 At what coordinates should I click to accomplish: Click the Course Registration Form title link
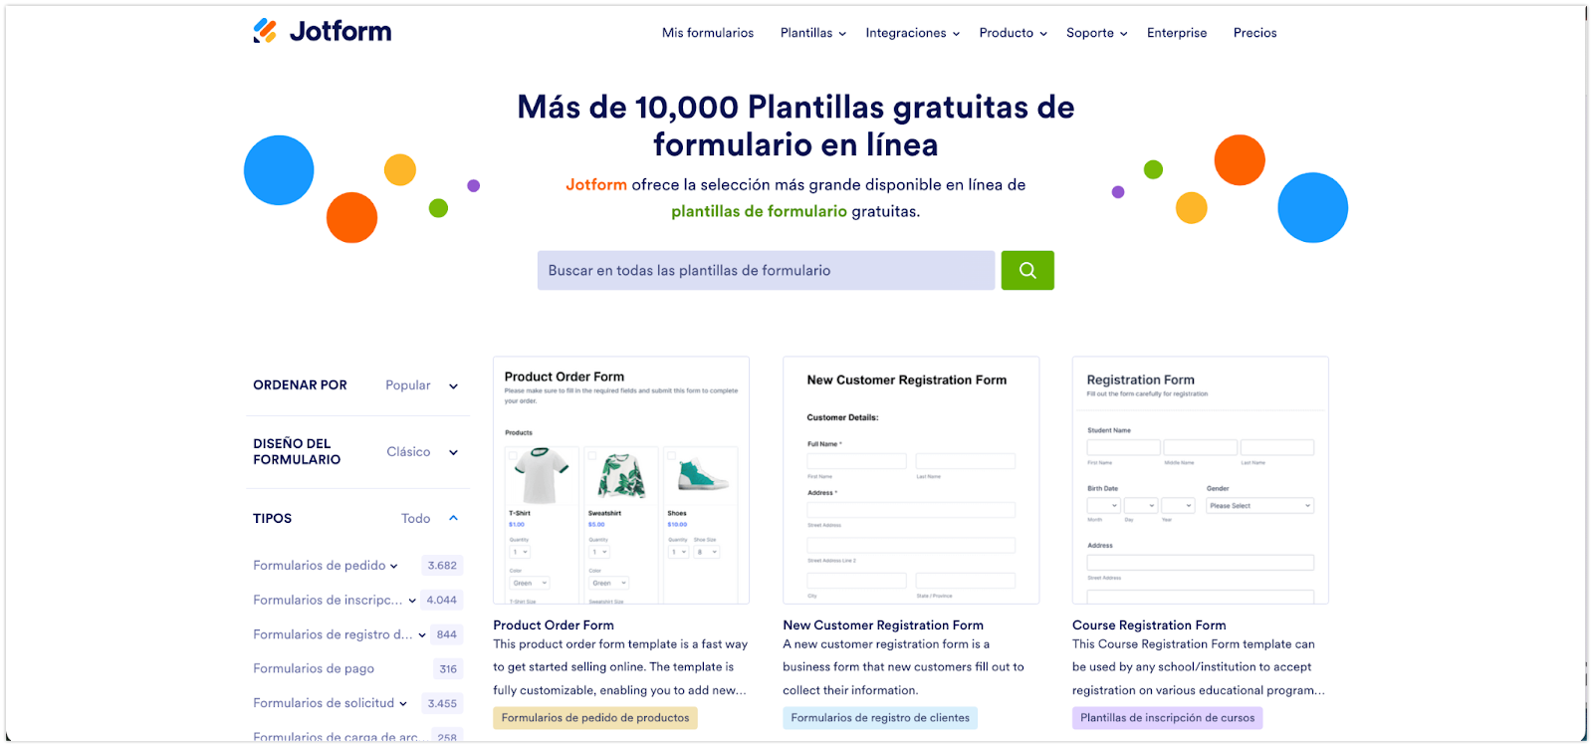1149,625
